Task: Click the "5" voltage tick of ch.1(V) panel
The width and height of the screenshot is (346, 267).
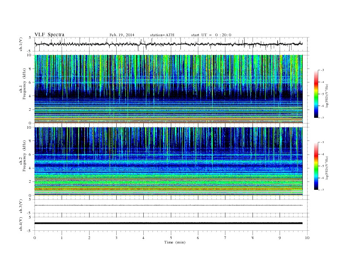Action: (30, 38)
